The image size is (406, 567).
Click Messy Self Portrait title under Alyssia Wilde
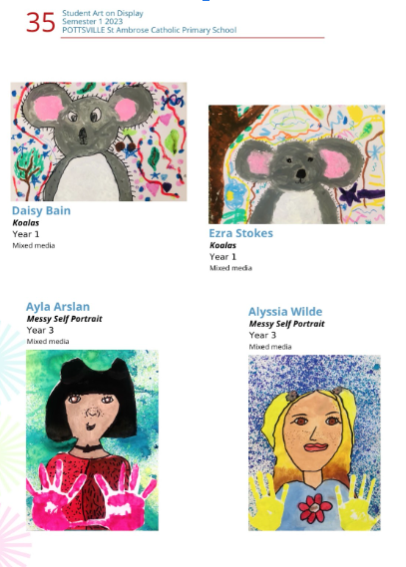286,324
